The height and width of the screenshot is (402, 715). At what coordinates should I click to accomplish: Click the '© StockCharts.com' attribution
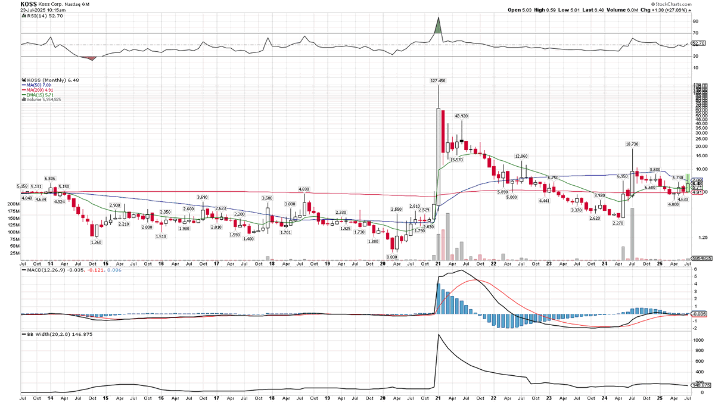pyautogui.click(x=670, y=4)
